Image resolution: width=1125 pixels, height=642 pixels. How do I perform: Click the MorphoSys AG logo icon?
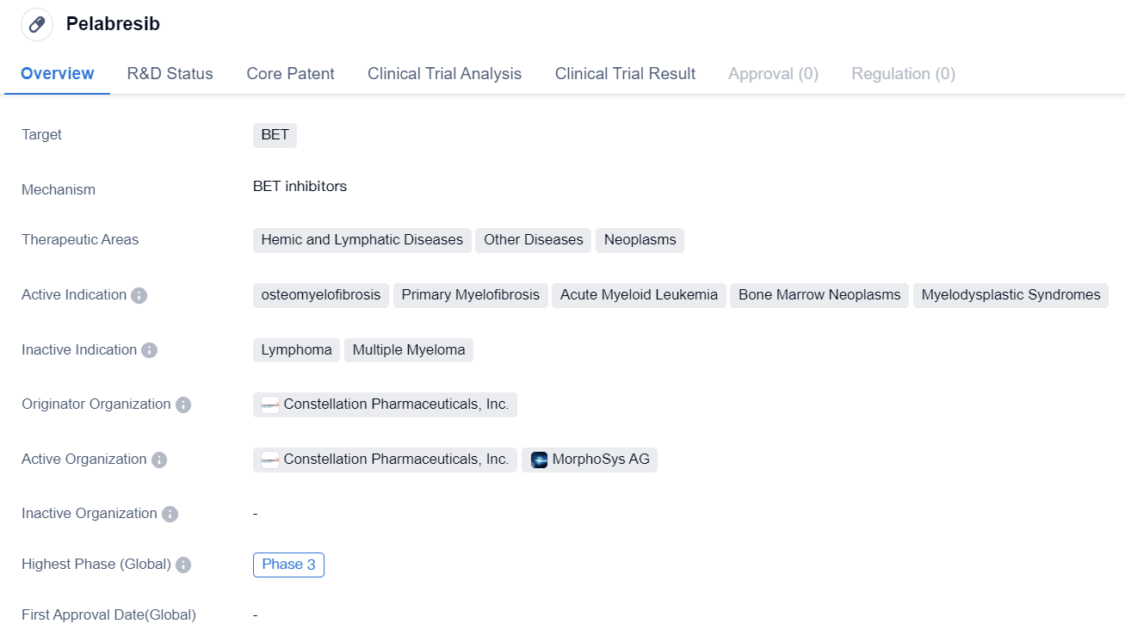coord(540,460)
